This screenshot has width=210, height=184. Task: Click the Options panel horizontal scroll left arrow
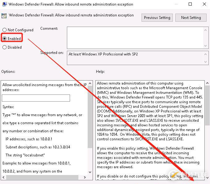click(4, 177)
